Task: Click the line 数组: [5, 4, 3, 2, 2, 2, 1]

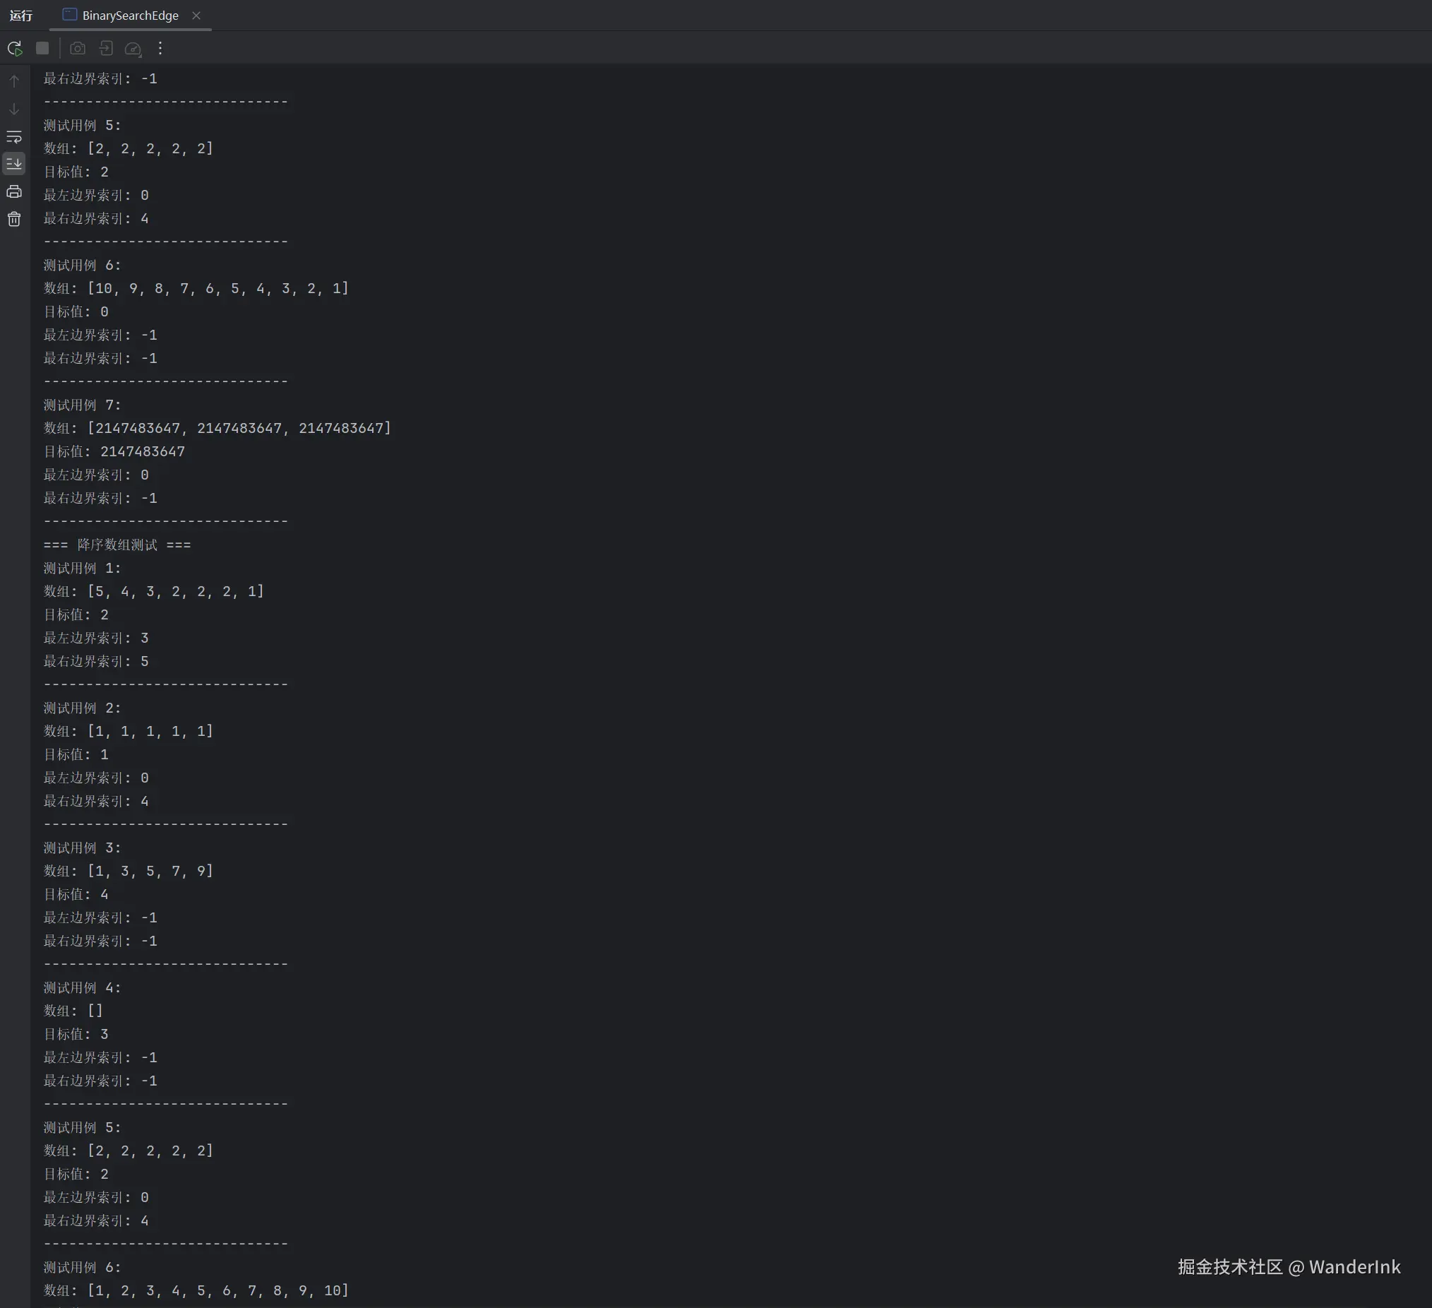Action: 154,591
